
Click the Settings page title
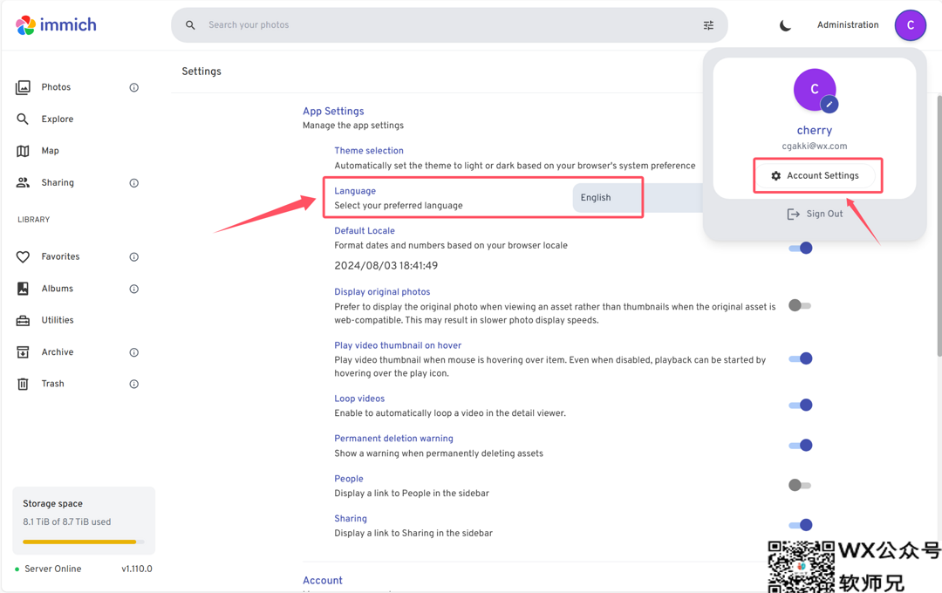point(201,71)
